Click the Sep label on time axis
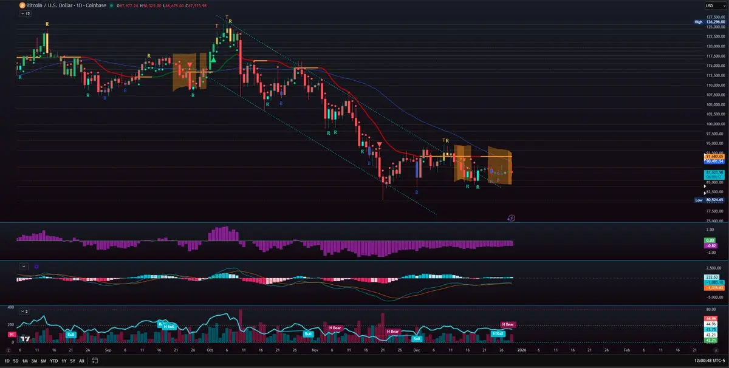This screenshot has width=729, height=368. pyautogui.click(x=107, y=350)
